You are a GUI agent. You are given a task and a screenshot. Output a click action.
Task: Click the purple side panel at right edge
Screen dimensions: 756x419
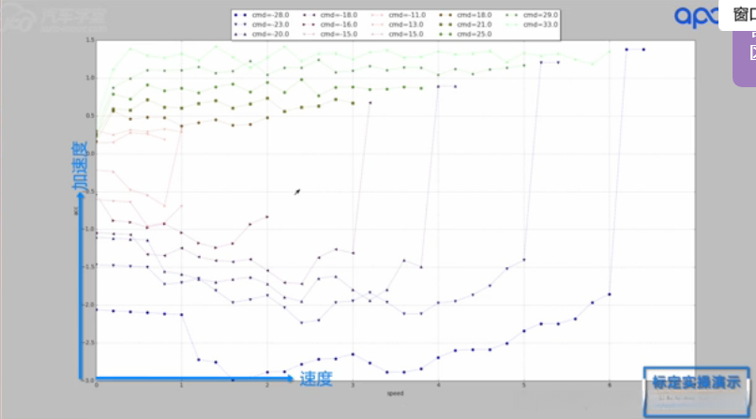pyautogui.click(x=745, y=59)
